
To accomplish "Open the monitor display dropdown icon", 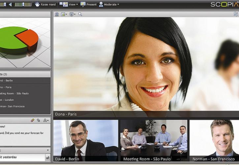I will [73, 14].
